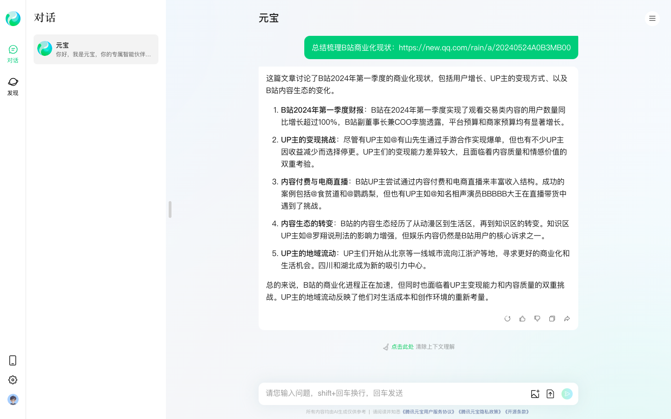
Task: Click the Yuanbao logo in the sidebar
Action: pos(13,19)
